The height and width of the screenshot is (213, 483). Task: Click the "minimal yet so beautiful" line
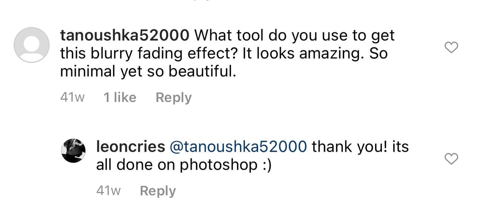coord(148,71)
